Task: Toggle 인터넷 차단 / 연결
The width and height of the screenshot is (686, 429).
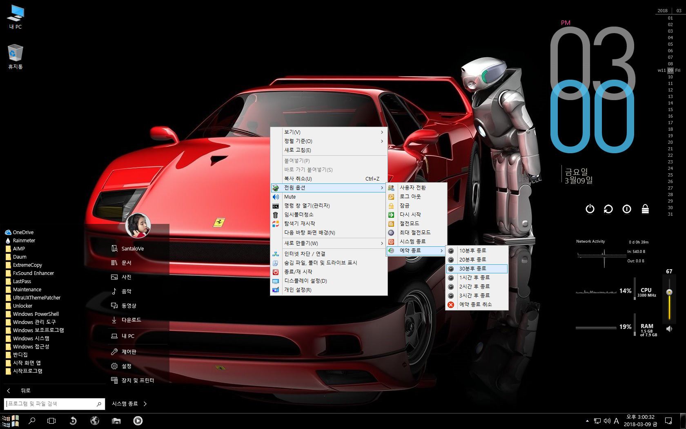Action: pos(329,254)
